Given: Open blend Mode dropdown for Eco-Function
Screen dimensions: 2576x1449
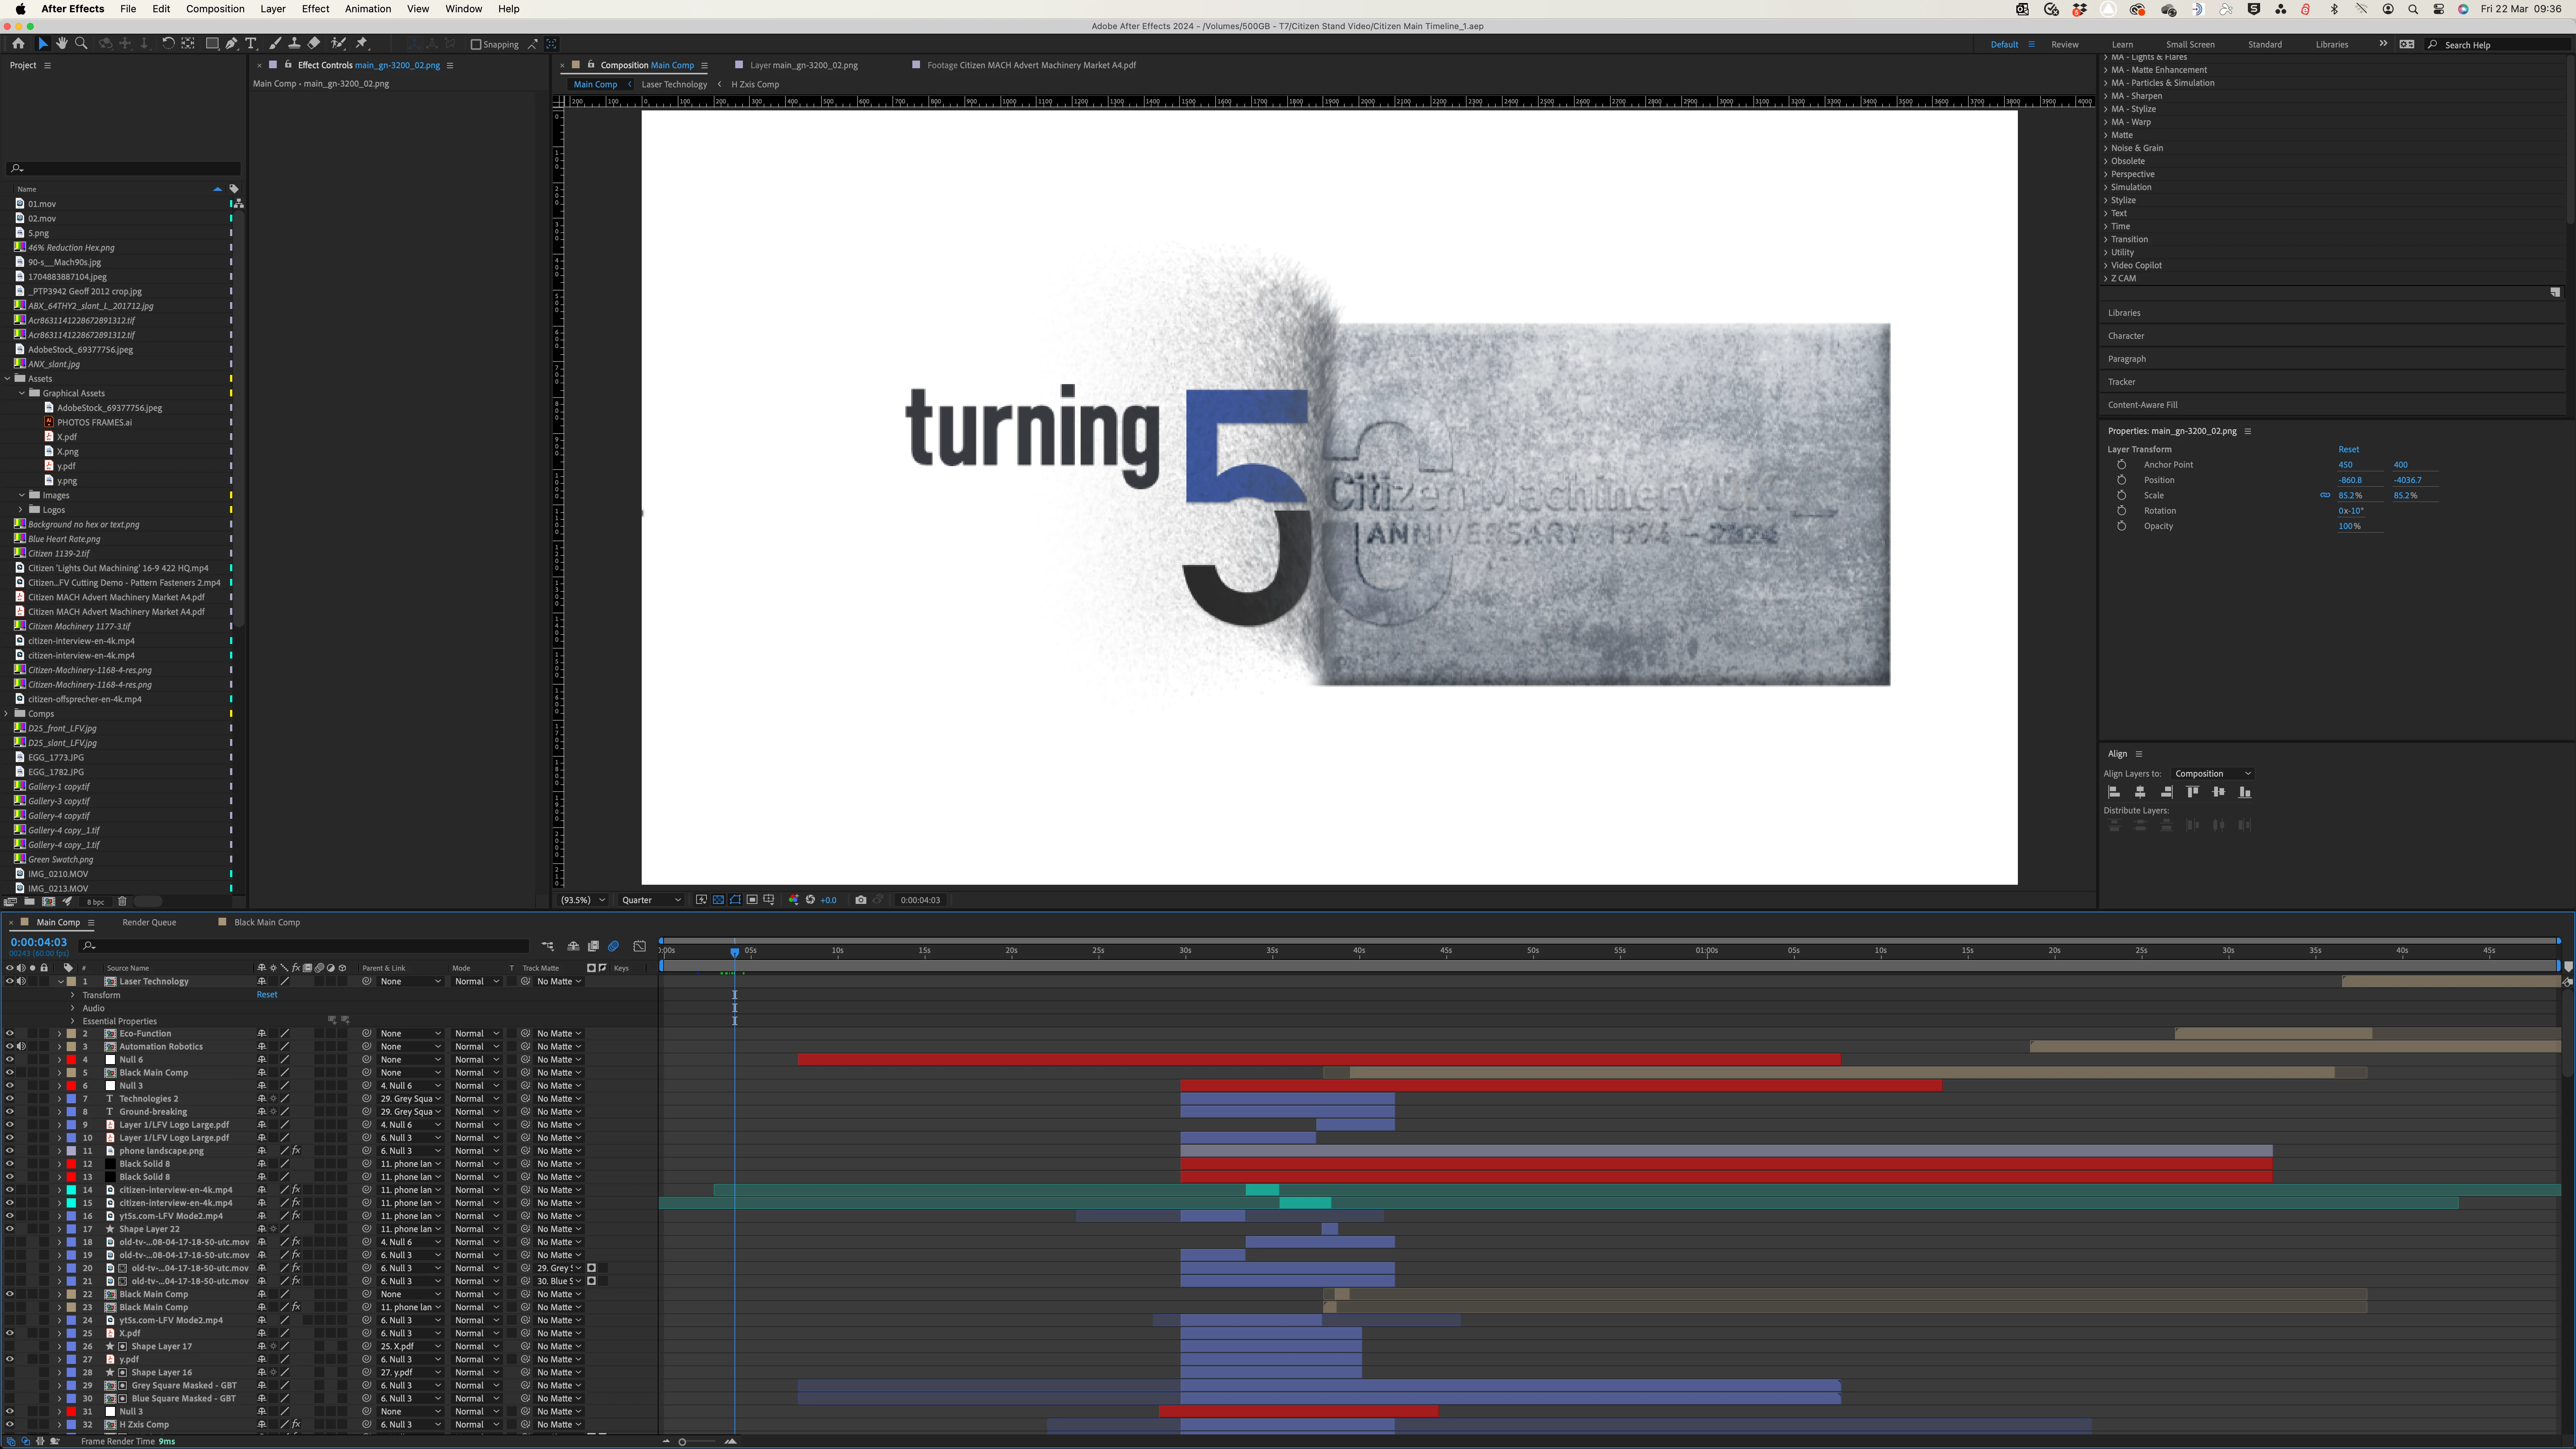Looking at the screenshot, I should coord(476,1034).
